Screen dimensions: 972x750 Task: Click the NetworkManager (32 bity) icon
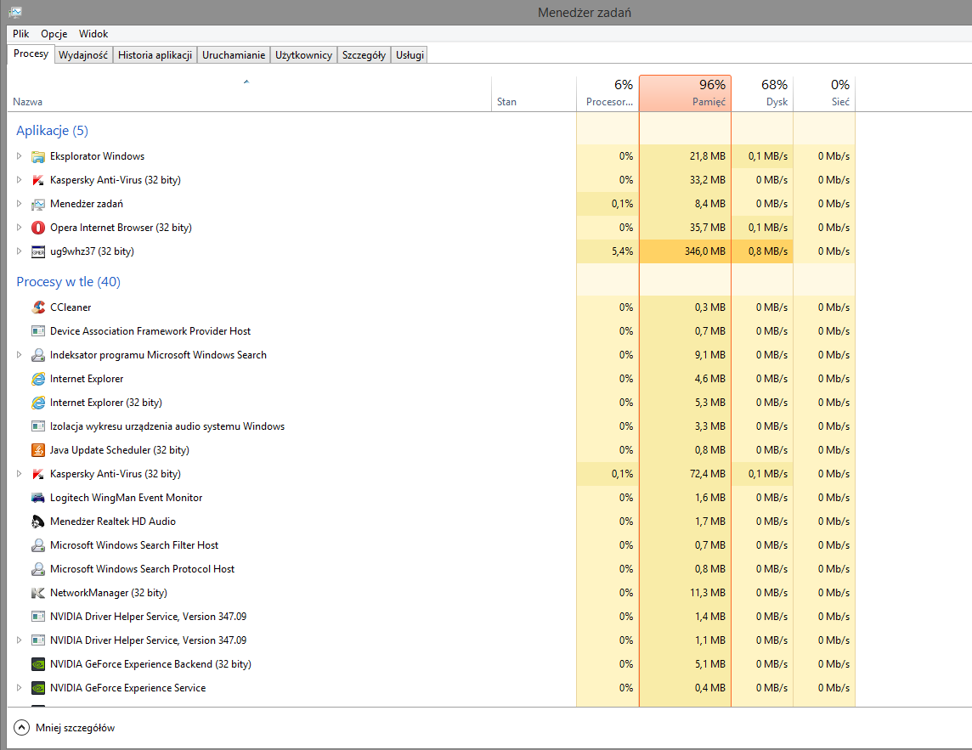coord(38,593)
